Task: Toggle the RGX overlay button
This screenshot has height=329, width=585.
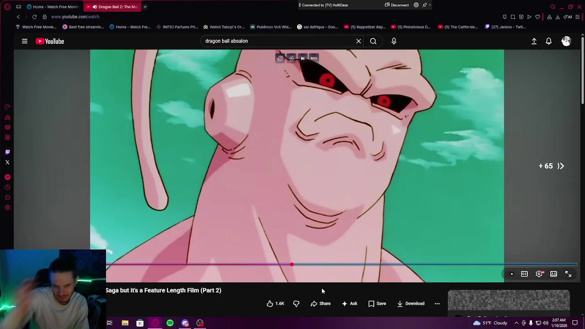Action: pyautogui.click(x=314, y=58)
